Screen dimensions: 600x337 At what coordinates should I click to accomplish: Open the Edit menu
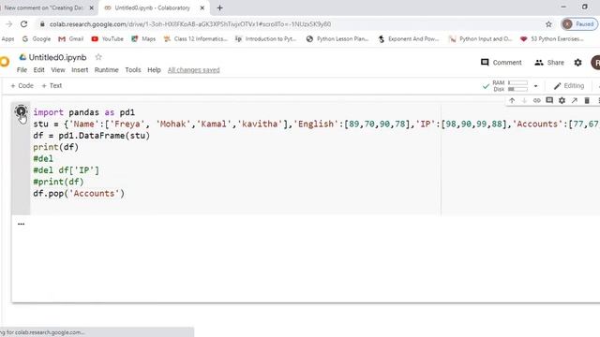point(38,70)
